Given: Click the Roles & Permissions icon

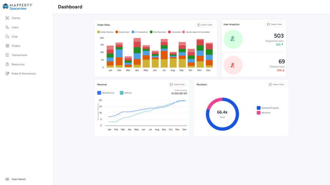Looking at the screenshot, I should [7, 74].
